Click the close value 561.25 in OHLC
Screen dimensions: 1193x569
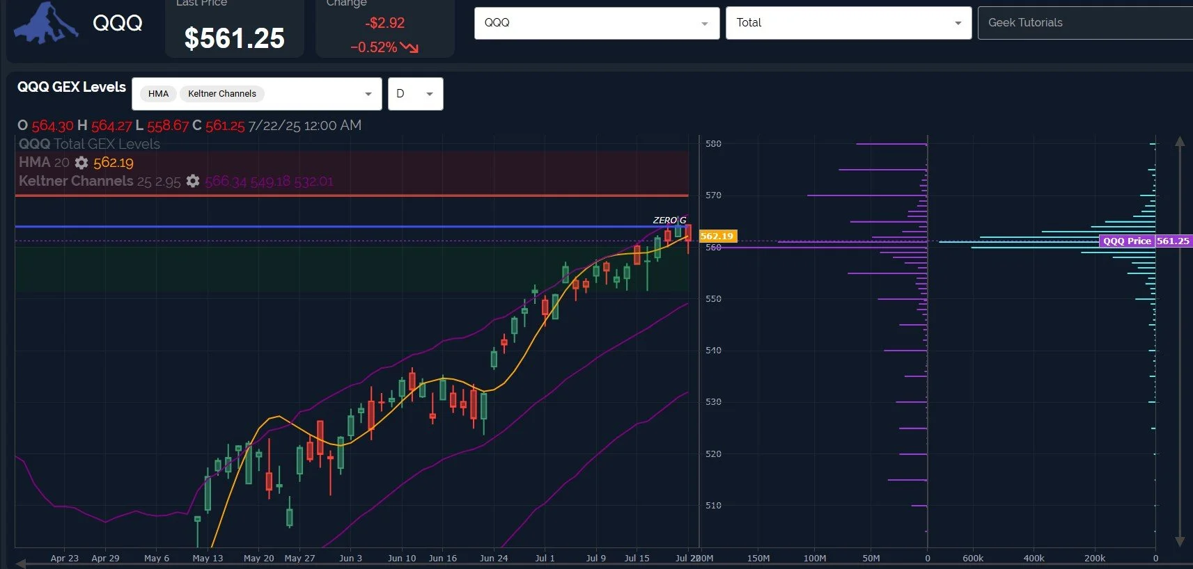pos(225,126)
